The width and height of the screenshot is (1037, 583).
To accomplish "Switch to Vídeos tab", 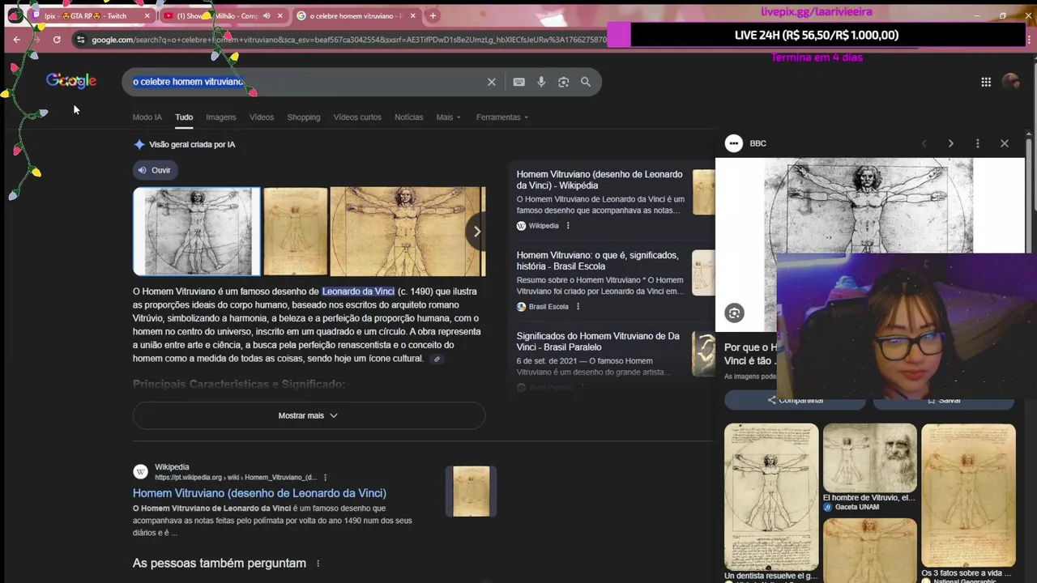I will tap(262, 117).
